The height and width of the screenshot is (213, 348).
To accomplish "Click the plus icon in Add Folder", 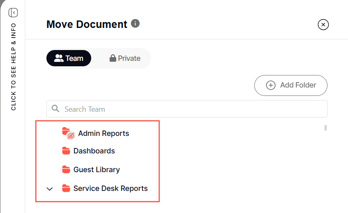I will pyautogui.click(x=271, y=85).
